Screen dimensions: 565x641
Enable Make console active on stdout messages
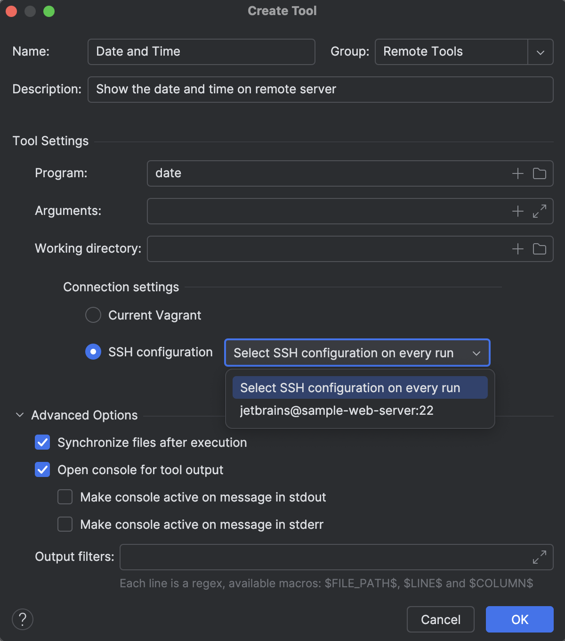coord(65,497)
